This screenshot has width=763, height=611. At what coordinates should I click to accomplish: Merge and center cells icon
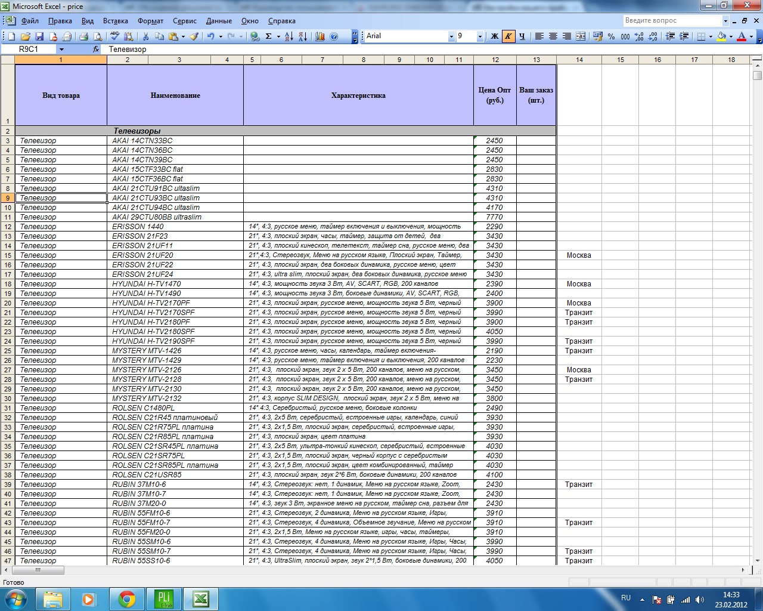point(581,36)
